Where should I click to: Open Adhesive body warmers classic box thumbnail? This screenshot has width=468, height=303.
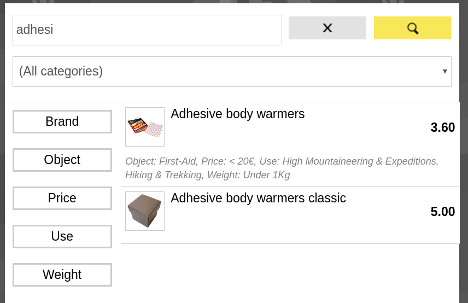point(145,211)
